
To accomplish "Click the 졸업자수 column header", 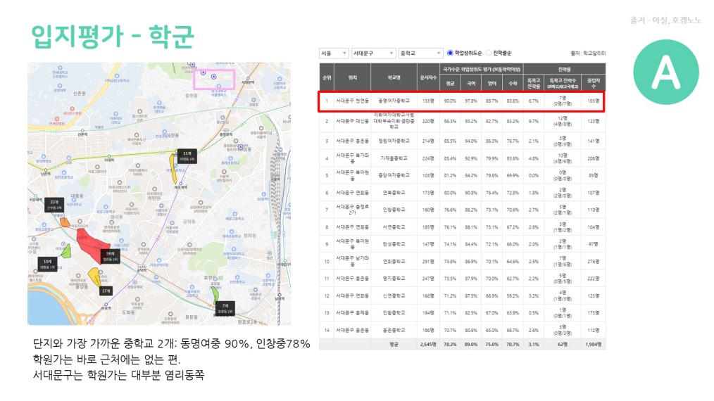I will point(594,83).
